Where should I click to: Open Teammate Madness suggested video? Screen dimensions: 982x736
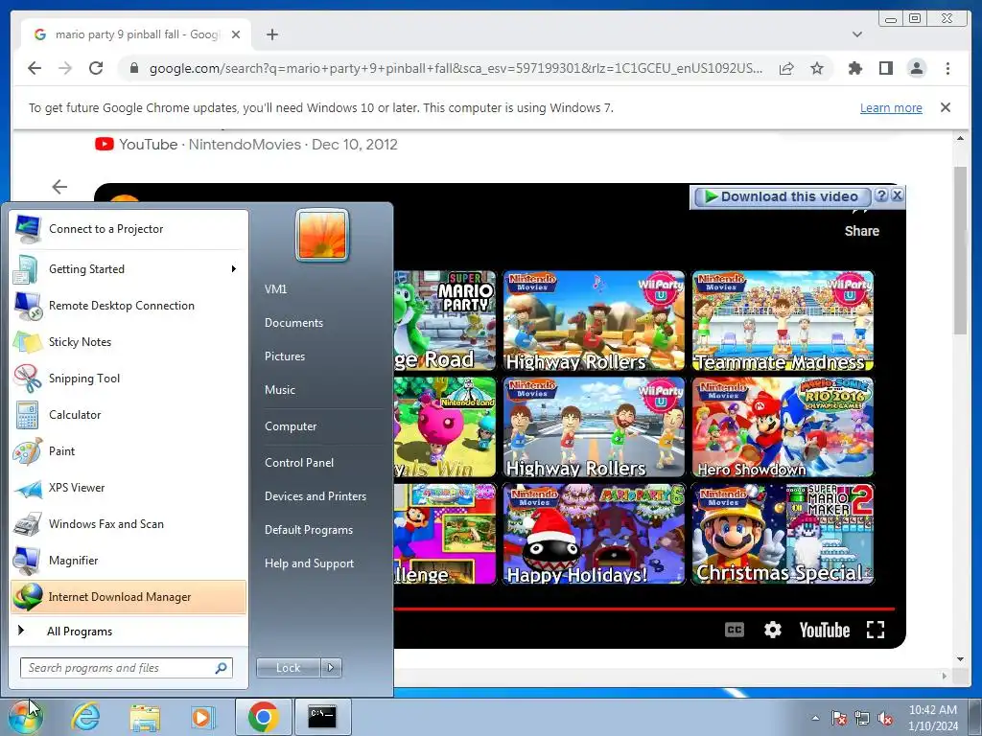coord(783,321)
